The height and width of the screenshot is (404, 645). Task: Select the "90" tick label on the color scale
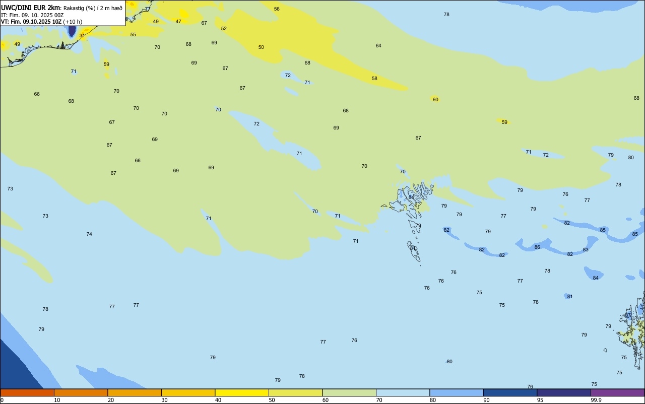[x=486, y=400]
